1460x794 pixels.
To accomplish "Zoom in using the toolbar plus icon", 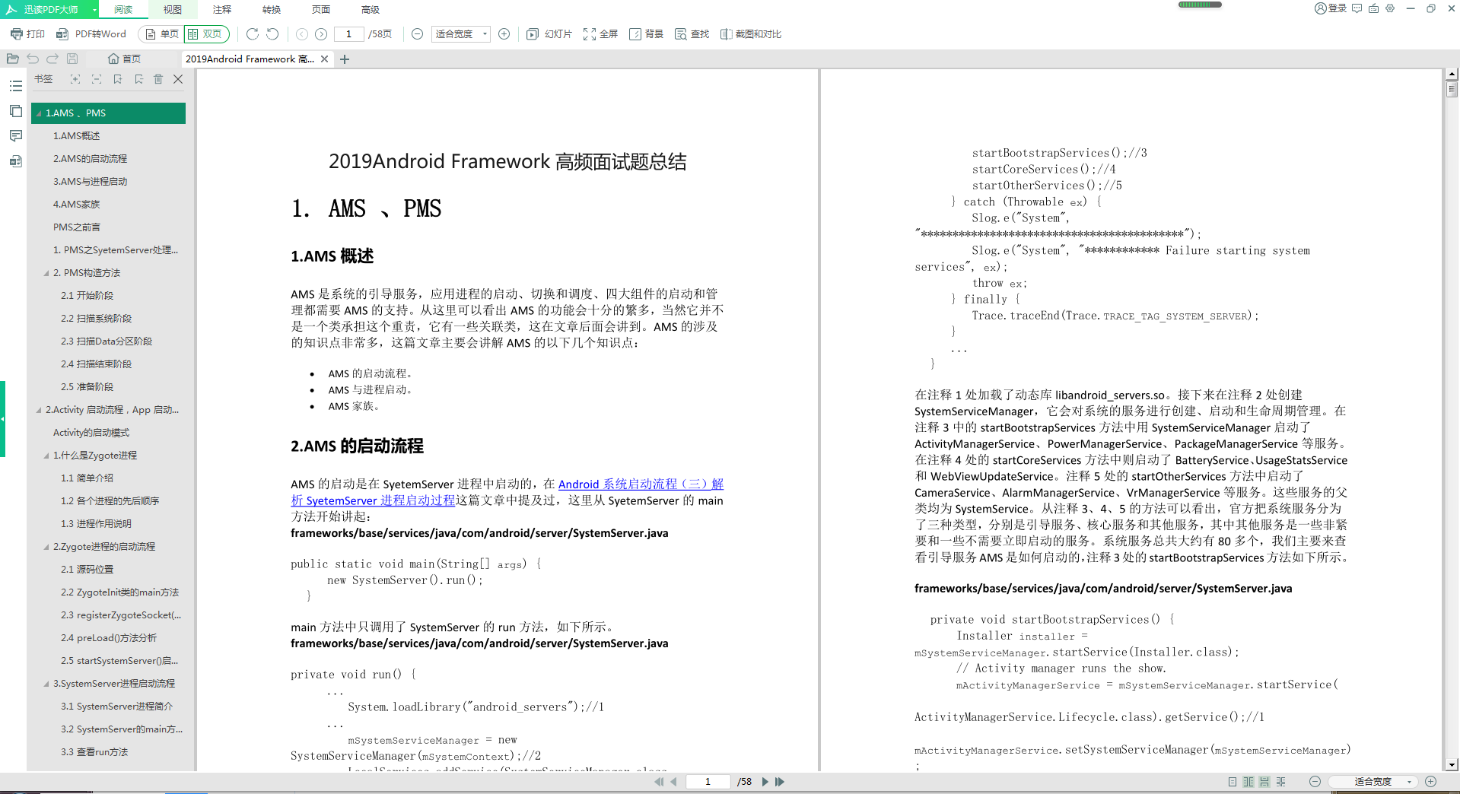I will (504, 34).
